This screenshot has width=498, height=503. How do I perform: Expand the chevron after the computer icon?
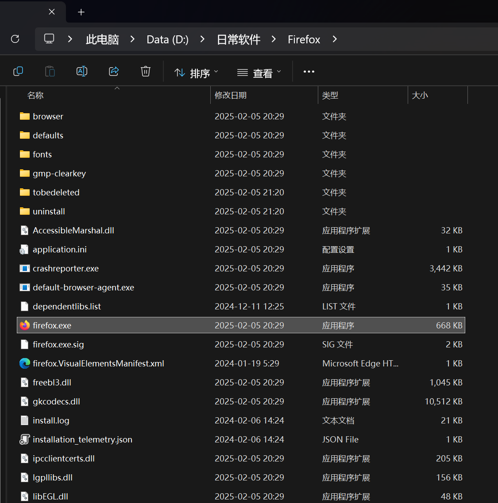coord(70,39)
